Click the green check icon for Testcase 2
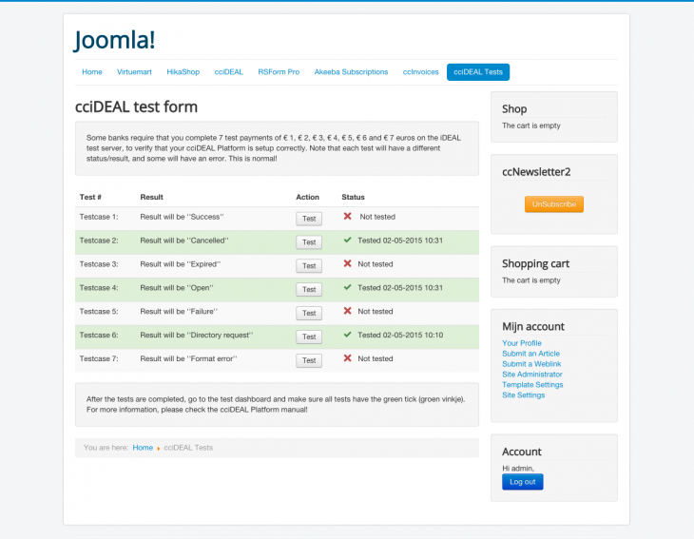Image resolution: width=694 pixels, height=539 pixels. click(348, 241)
